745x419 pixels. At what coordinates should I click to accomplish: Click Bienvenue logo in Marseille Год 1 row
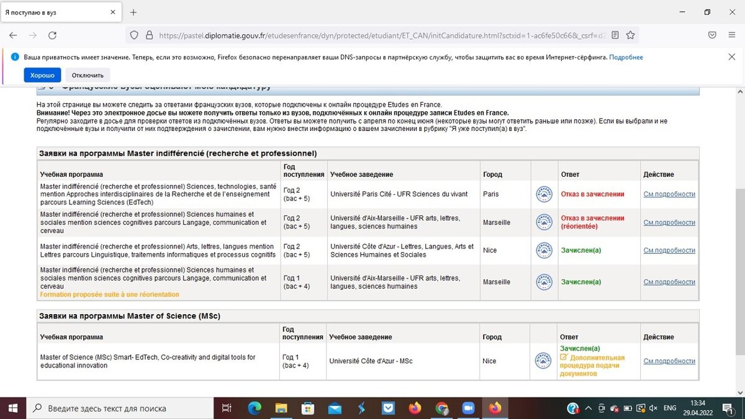544,282
